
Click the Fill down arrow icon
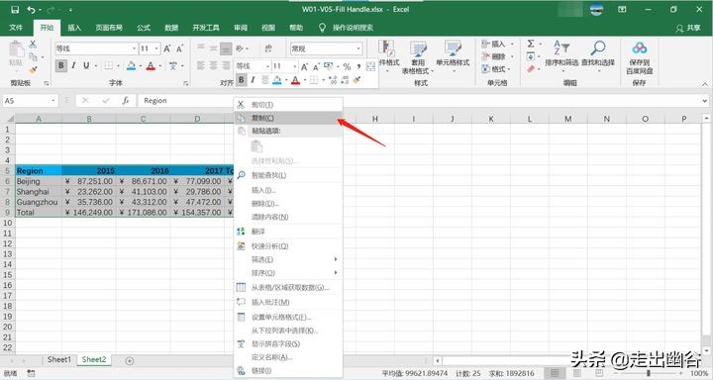(x=531, y=55)
